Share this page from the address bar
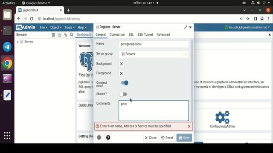This screenshot has width=273, height=153. pyautogui.click(x=241, y=19)
